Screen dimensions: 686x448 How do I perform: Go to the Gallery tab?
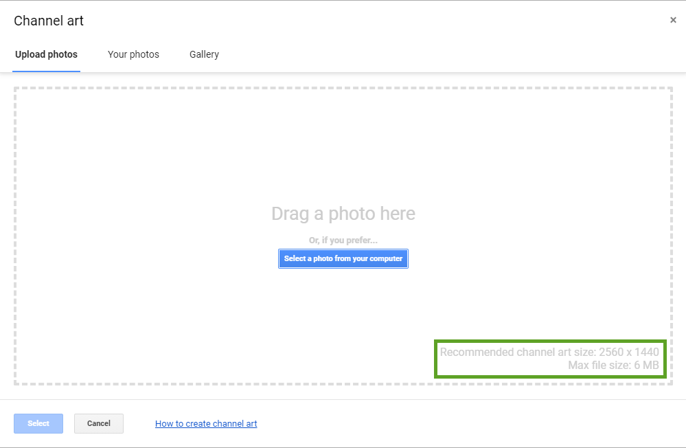tap(205, 54)
